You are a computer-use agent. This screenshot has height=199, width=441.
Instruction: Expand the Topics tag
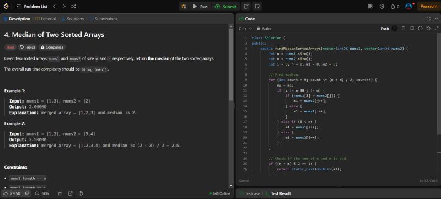coord(27,47)
